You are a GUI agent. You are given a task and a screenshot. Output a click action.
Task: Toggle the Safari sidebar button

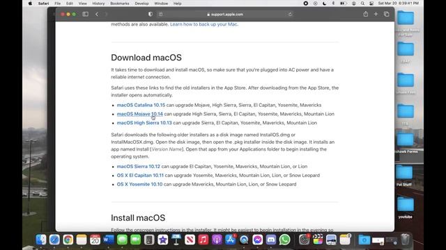(85, 14)
